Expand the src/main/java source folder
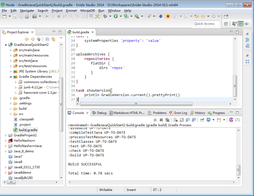This screenshot has height=196, width=254. point(11,50)
